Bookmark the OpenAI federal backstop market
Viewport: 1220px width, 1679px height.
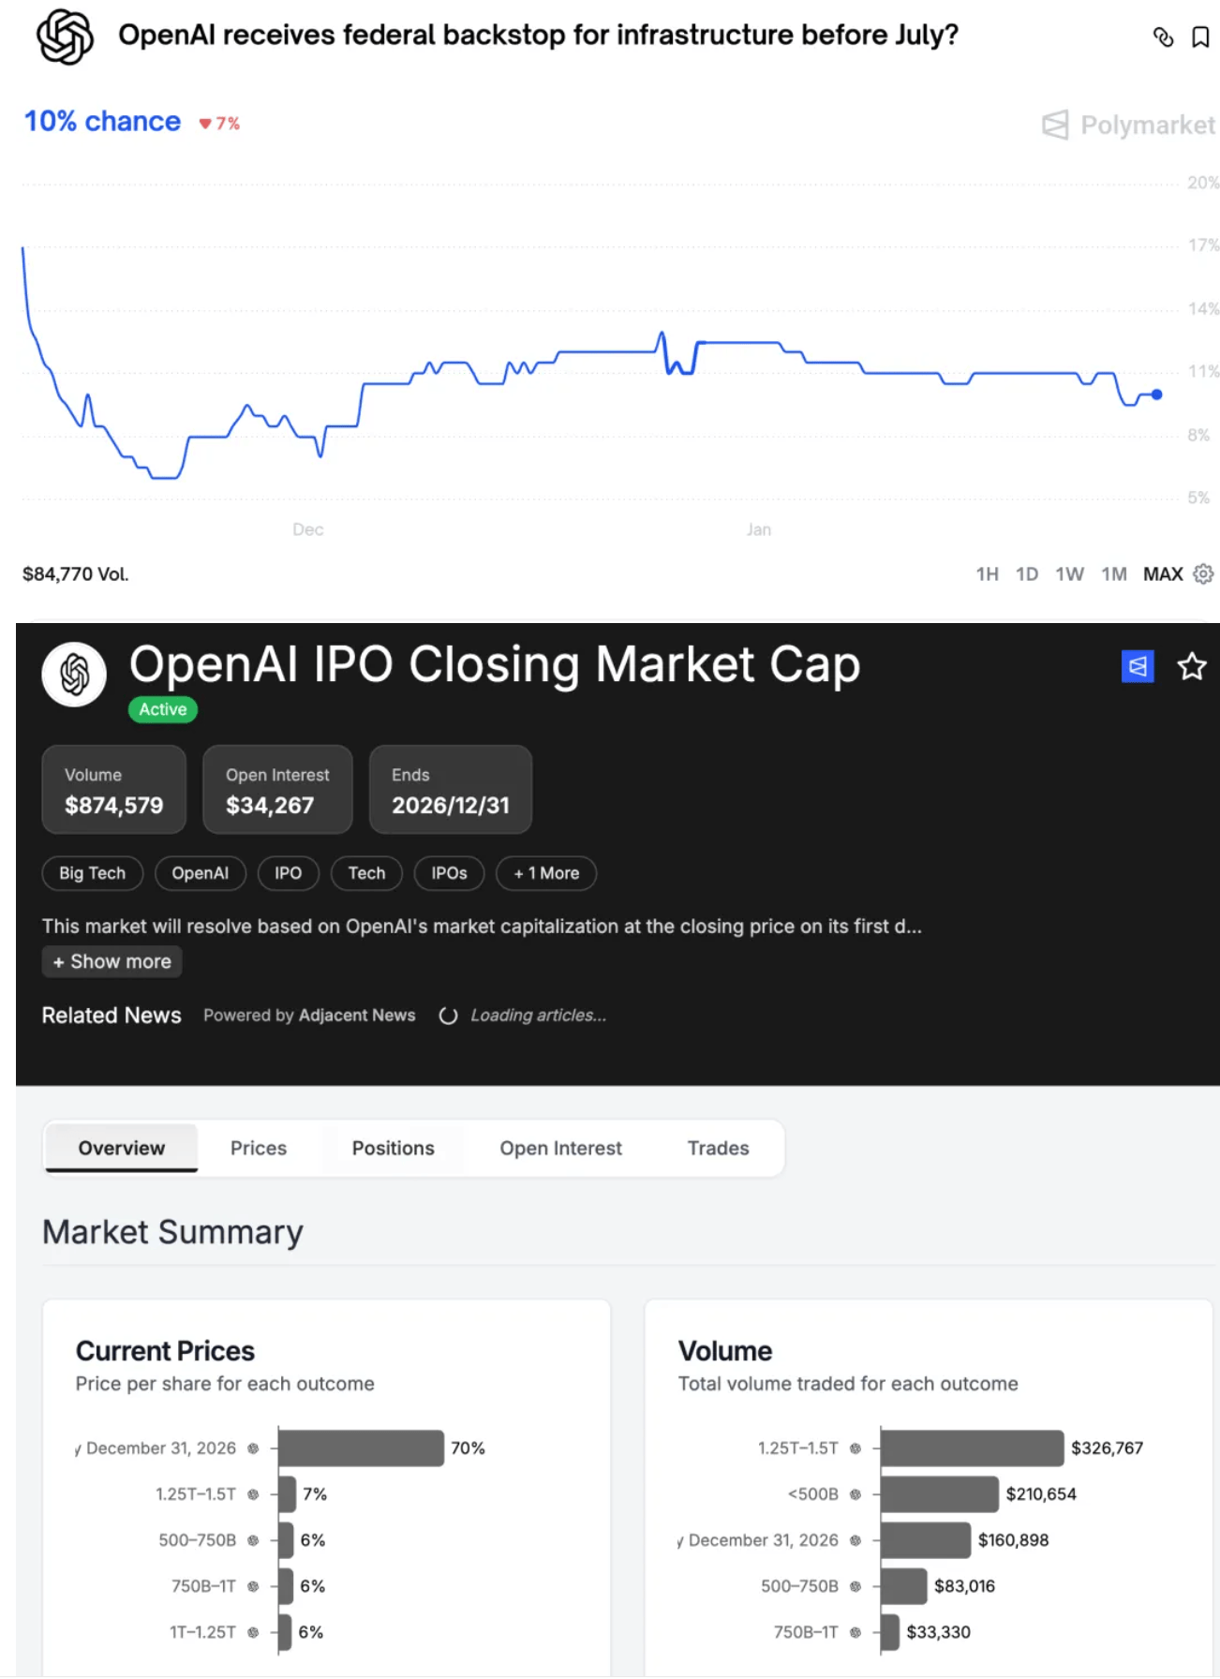pos(1200,37)
